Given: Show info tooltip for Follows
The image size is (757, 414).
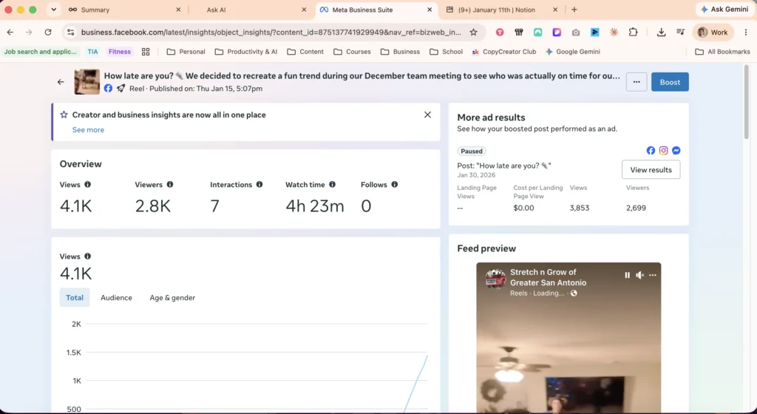Looking at the screenshot, I should coord(395,184).
